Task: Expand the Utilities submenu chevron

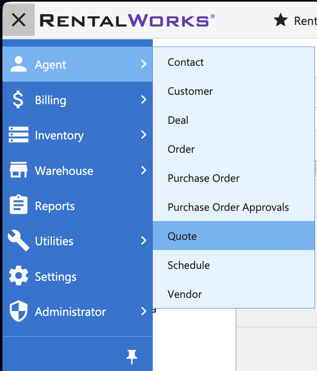Action: [x=144, y=240]
